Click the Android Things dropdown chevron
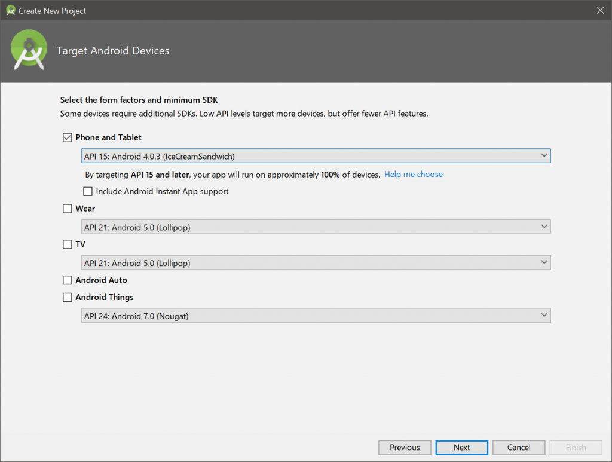Viewport: 612px width, 462px height. point(543,315)
